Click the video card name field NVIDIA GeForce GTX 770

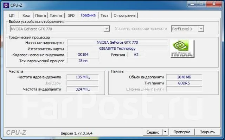(x=117, y=42)
